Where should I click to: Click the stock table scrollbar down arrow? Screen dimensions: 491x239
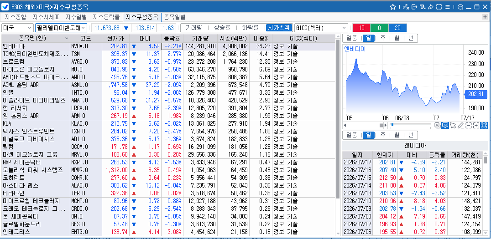[x=338, y=233]
